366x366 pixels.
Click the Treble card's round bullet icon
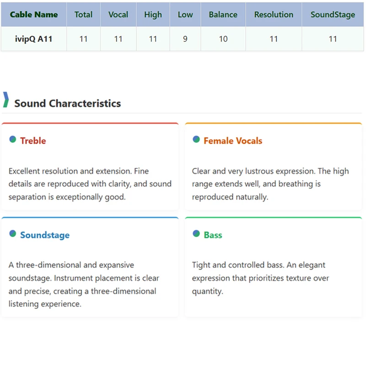point(13,139)
